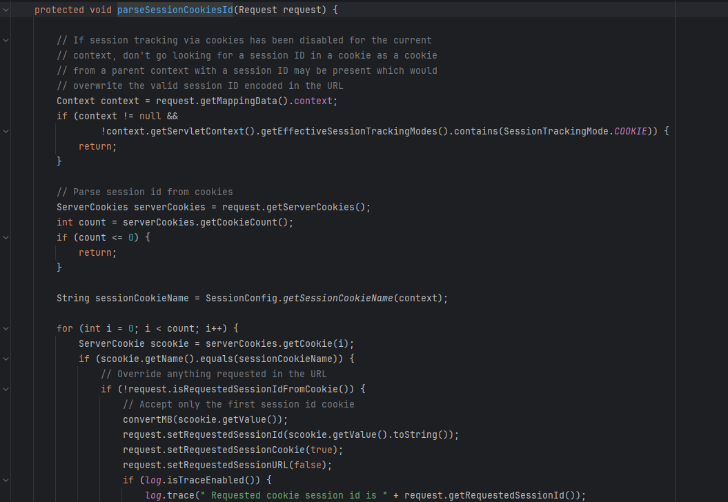Click setRequestedSessionURL(false) call
Viewport: 728px width, 502px height.
click(x=246, y=465)
